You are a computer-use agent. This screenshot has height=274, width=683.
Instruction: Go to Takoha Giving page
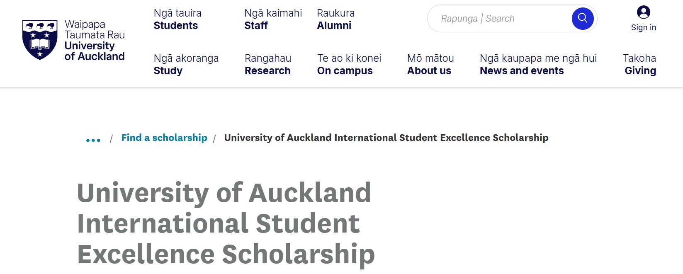coord(640,65)
